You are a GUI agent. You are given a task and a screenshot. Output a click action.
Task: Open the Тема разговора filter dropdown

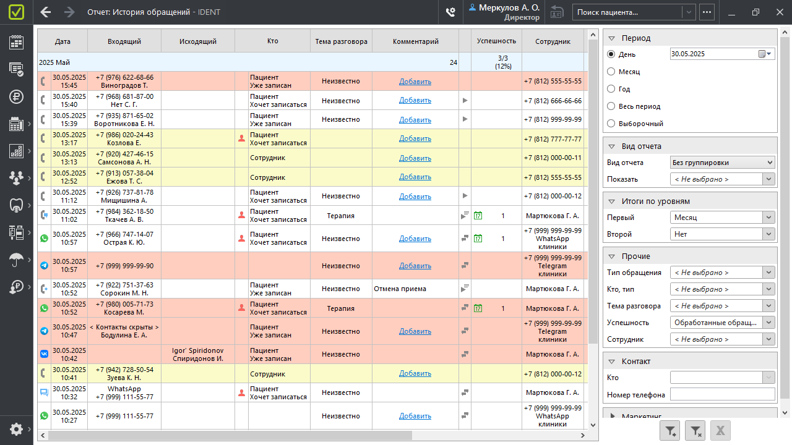tap(722, 306)
